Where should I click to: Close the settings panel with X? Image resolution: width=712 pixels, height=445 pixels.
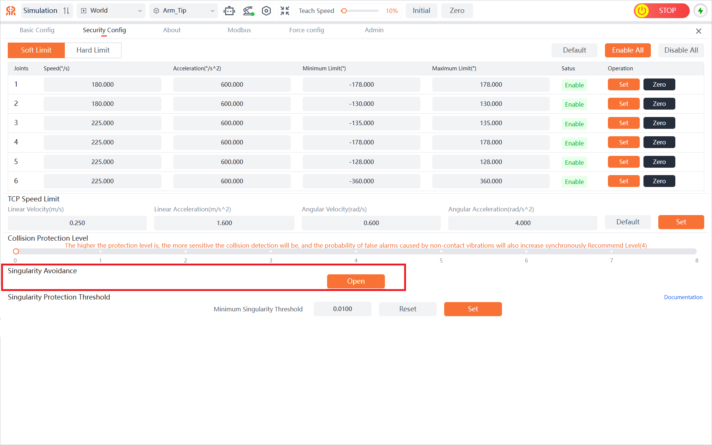tap(698, 31)
